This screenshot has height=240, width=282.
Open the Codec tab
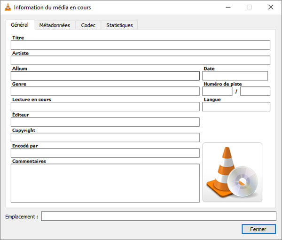[x=88, y=25]
